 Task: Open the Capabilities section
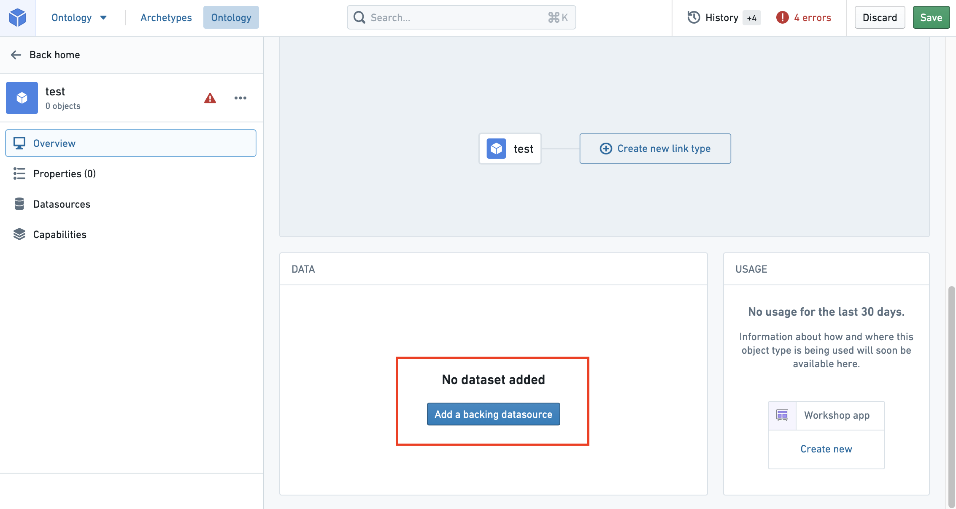[131, 234]
